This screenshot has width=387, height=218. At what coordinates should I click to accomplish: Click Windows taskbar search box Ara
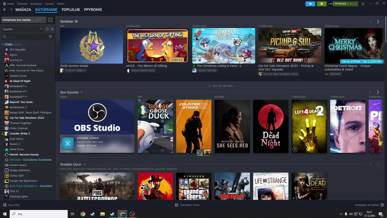click(x=39, y=214)
